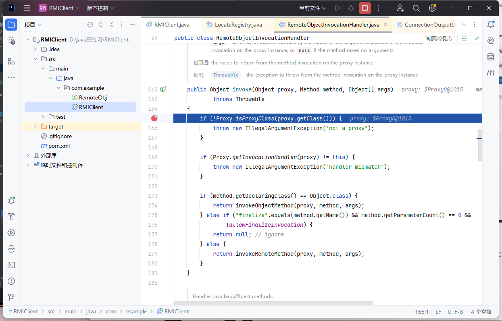Open Search Everywhere magnifier icon
502x321 pixels.
point(416,8)
